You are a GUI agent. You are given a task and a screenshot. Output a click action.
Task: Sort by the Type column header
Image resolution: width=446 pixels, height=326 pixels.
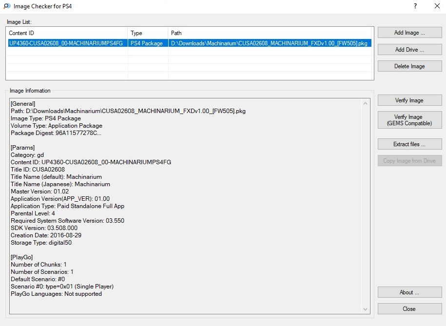tap(148, 33)
